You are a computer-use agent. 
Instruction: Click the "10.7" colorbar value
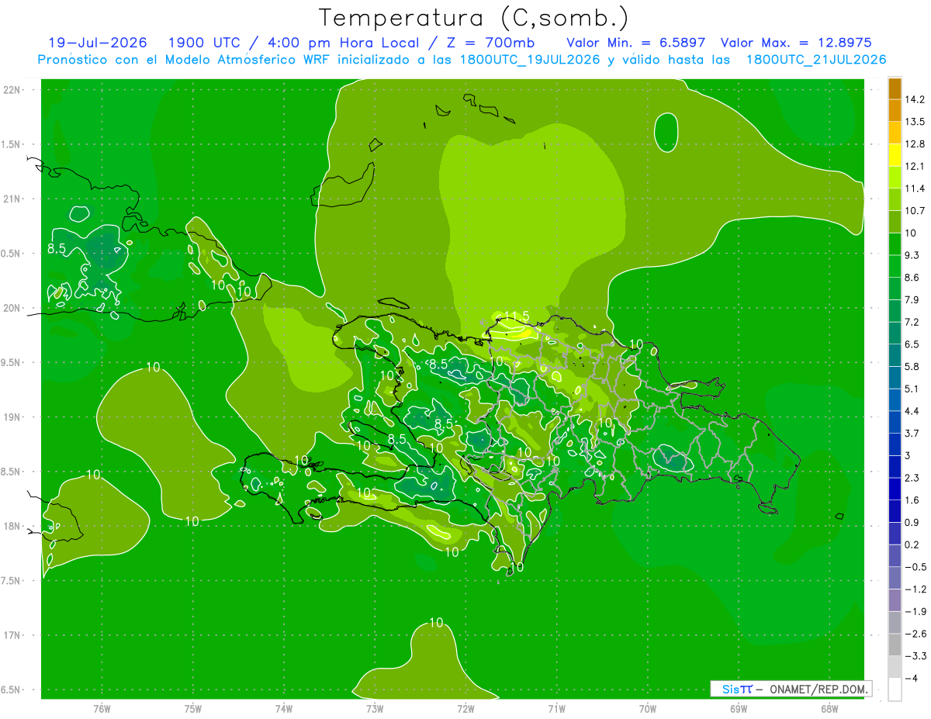[915, 210]
